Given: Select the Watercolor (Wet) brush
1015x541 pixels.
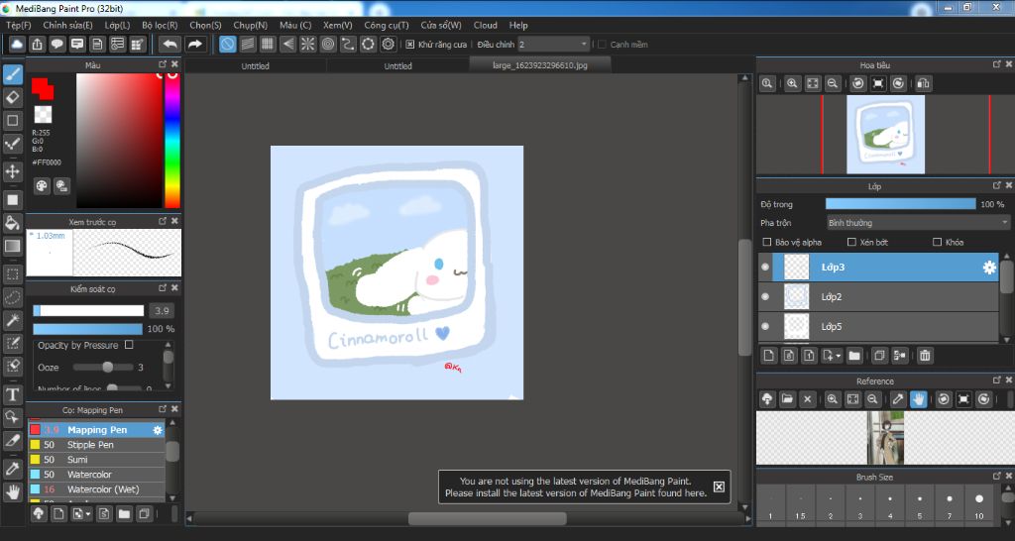Looking at the screenshot, I should 96,489.
